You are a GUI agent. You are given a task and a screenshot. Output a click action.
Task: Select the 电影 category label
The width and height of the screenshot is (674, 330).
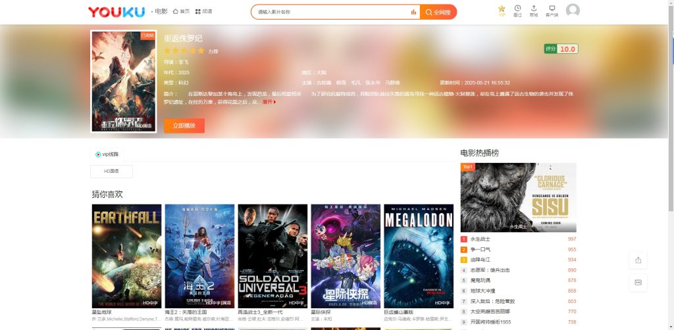pos(161,12)
